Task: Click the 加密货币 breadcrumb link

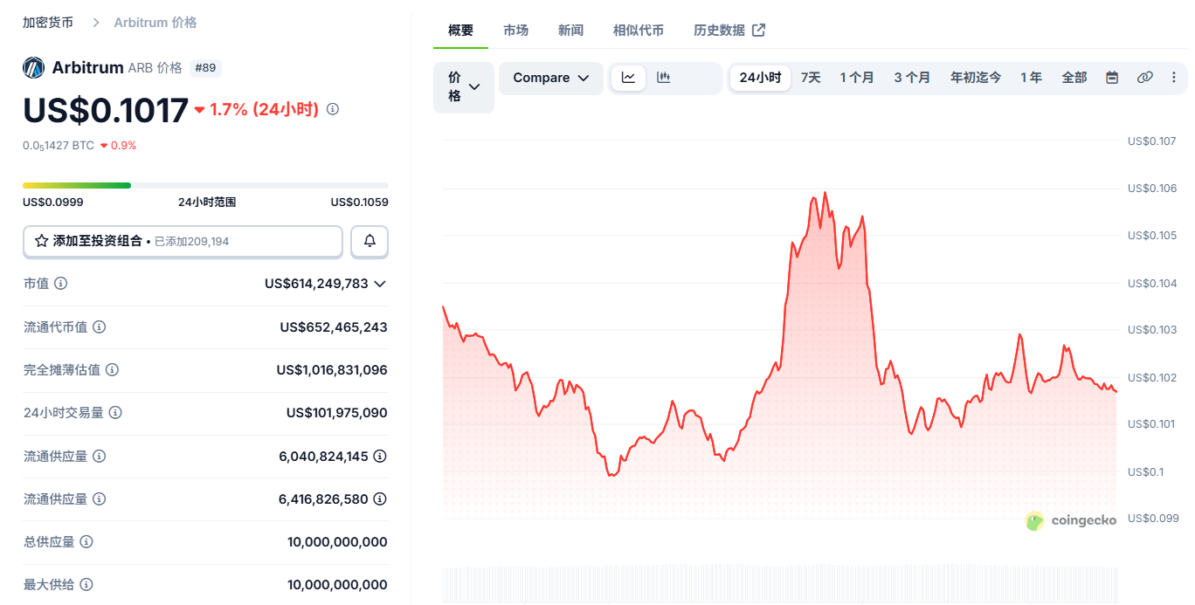Action: (48, 23)
